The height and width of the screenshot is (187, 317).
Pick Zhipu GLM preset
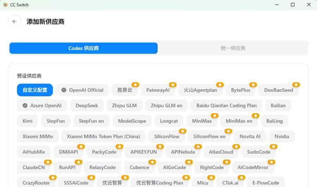124,105
